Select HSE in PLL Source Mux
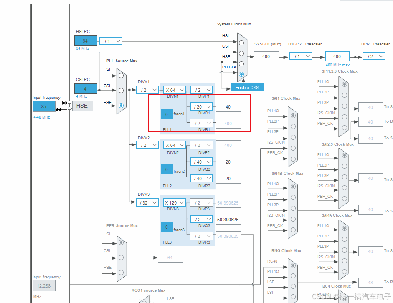The image size is (393, 303). (x=121, y=106)
